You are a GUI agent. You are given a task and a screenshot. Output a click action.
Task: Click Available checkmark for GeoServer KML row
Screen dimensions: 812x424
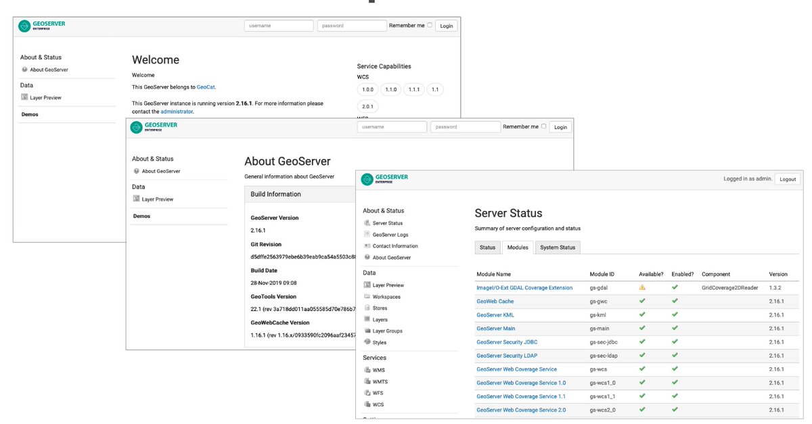(642, 314)
